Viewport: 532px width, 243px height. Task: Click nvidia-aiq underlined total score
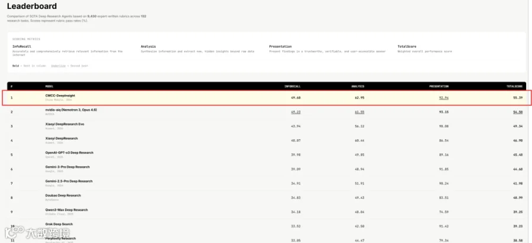518,112
